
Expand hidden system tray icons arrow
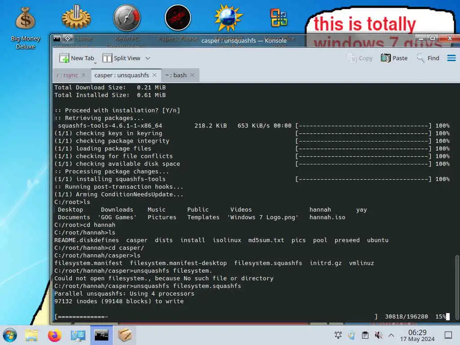tap(391, 335)
